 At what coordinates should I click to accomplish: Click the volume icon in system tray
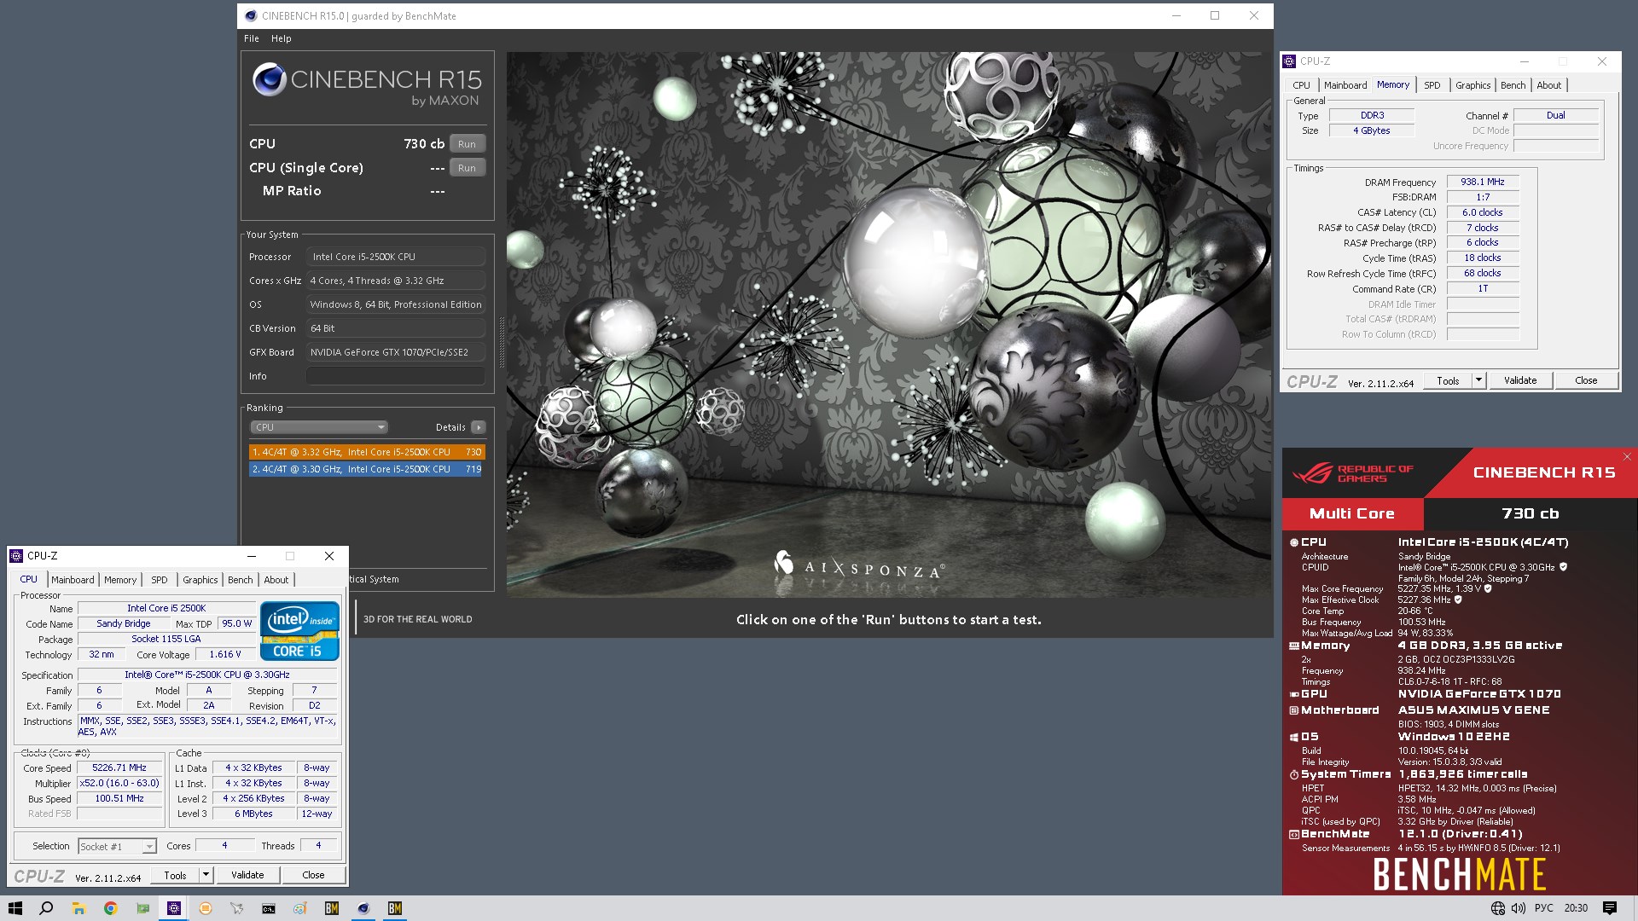tap(1519, 908)
